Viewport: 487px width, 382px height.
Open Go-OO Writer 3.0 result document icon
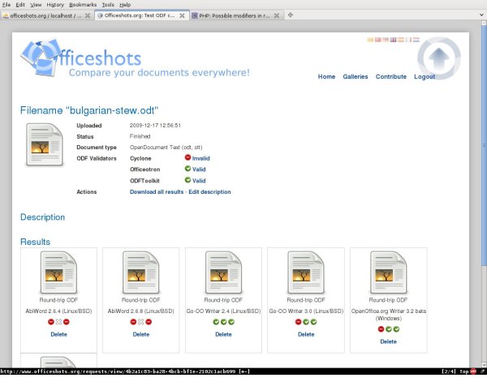[x=306, y=273]
